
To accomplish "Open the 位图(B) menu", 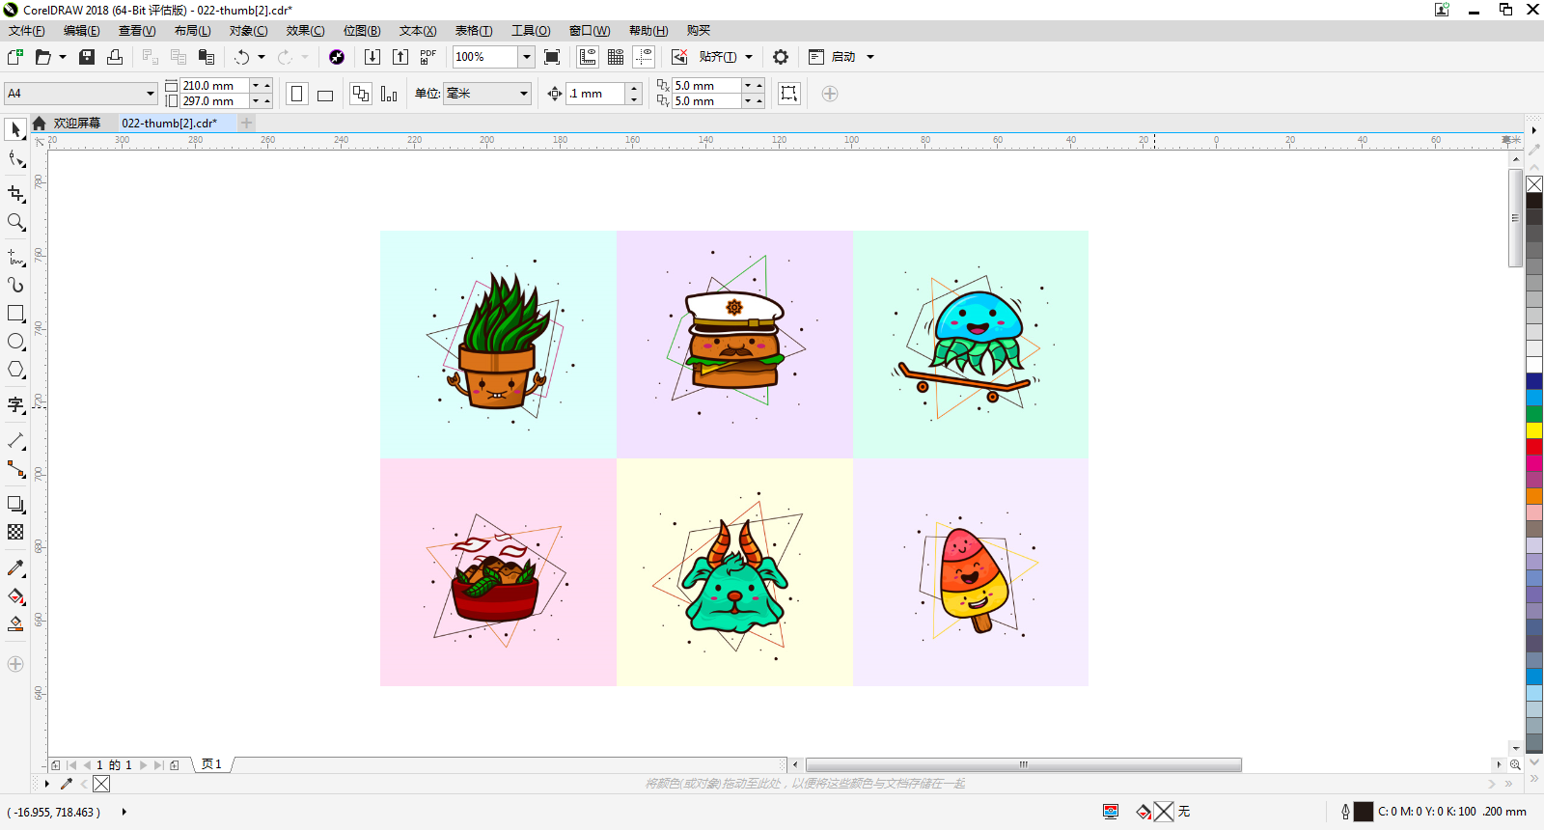I will pyautogui.click(x=362, y=31).
